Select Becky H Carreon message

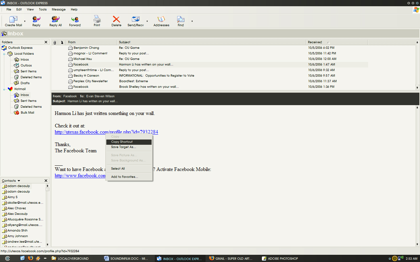(x=210, y=76)
